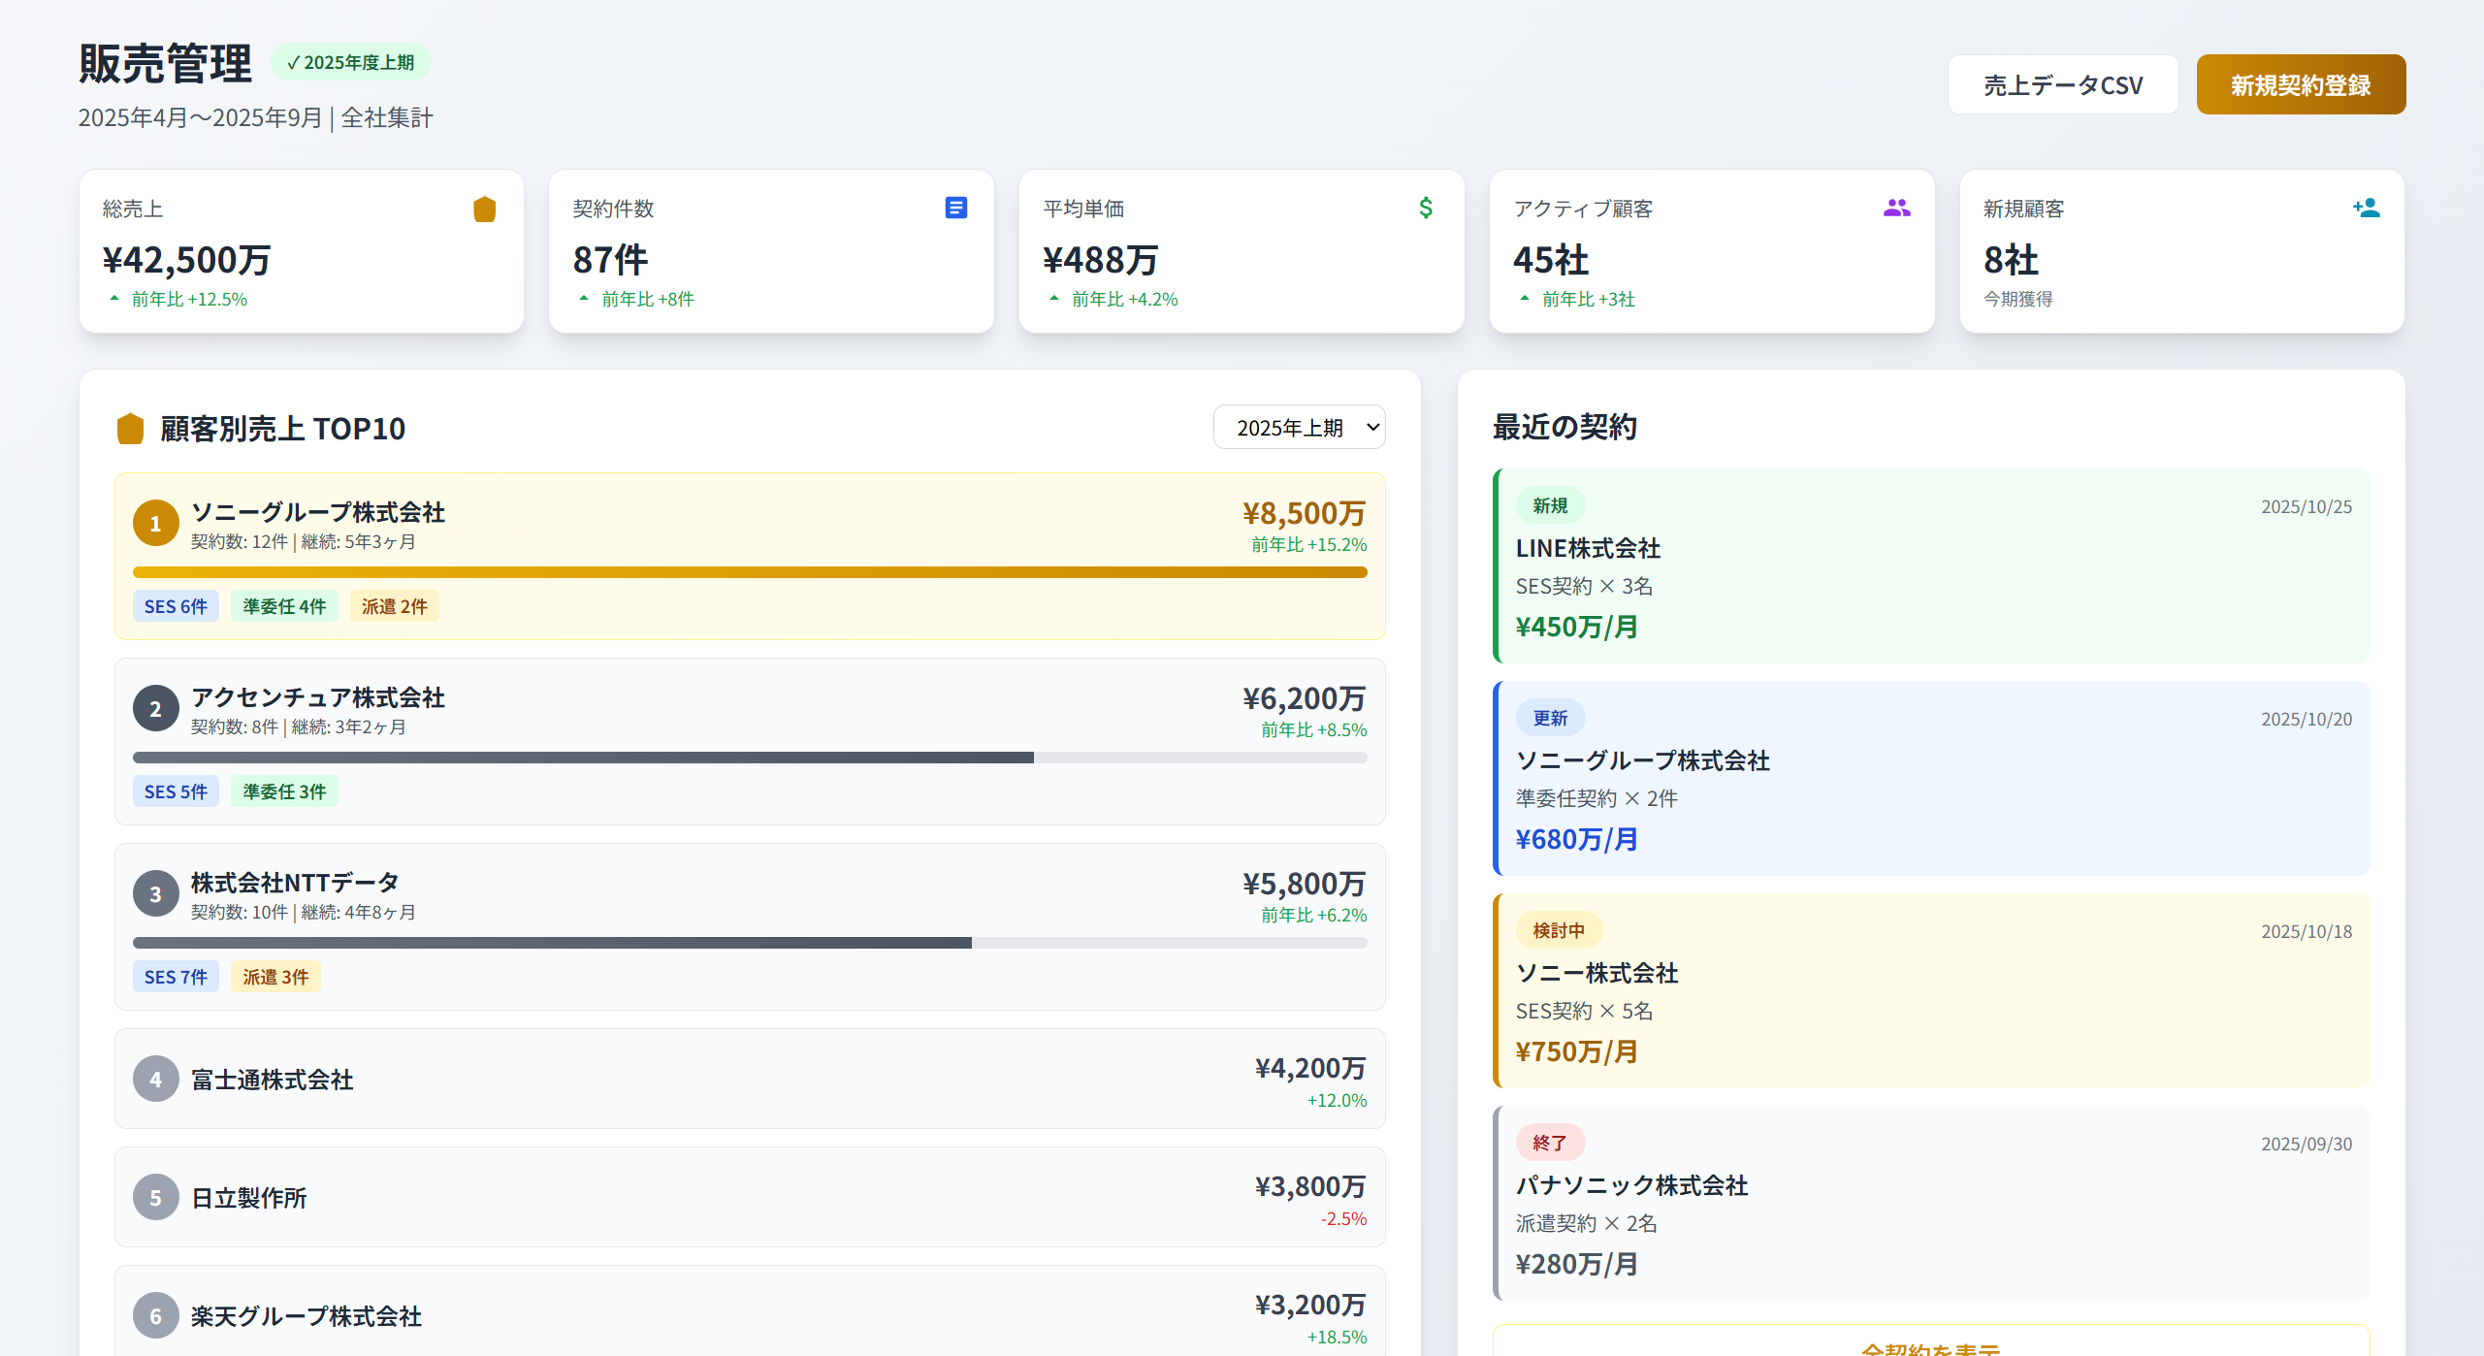This screenshot has width=2484, height=1356.
Task: Expand the 富士通株式会社 row
Action: [x=749, y=1079]
